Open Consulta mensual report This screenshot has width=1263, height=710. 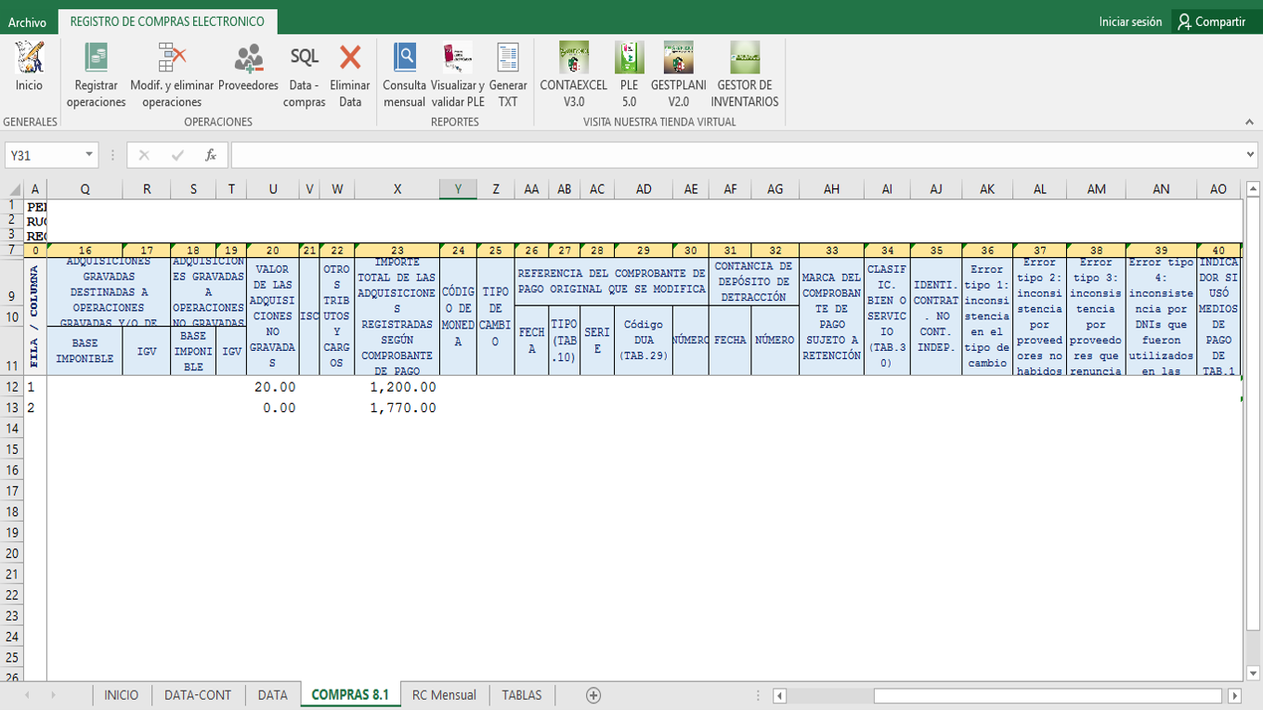pos(405,76)
